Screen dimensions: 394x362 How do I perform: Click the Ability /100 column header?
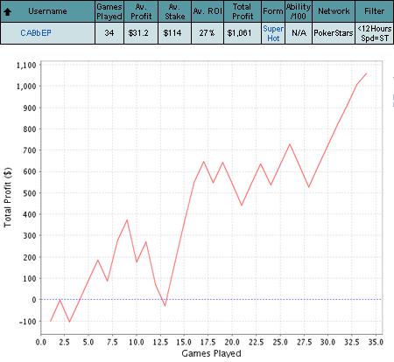(x=299, y=11)
